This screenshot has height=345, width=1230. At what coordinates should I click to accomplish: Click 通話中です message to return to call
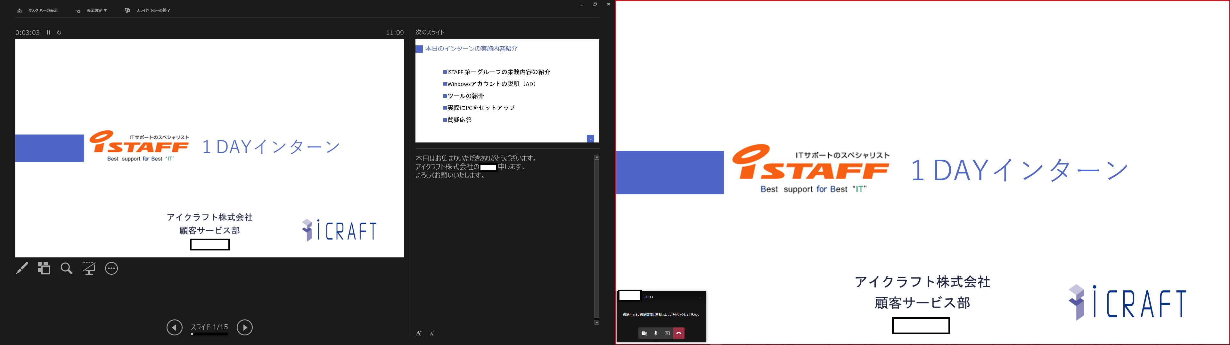click(661, 315)
